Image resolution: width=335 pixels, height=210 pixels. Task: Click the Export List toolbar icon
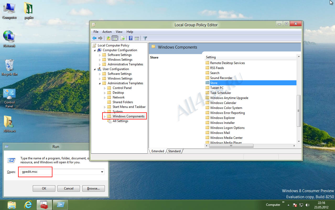[122, 38]
